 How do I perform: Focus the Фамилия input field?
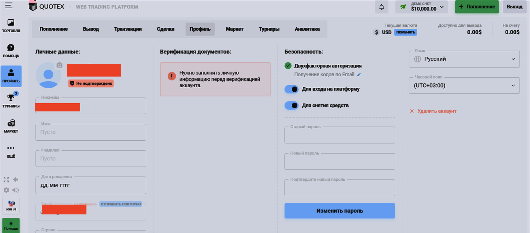[91, 158]
